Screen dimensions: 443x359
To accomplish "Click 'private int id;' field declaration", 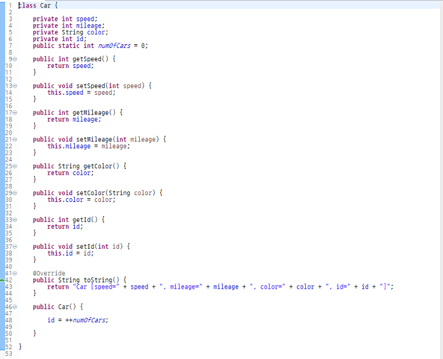I will click(x=60, y=39).
